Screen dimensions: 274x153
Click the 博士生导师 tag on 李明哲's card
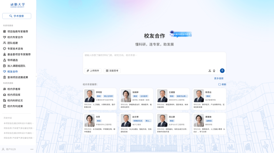click(x=108, y=96)
